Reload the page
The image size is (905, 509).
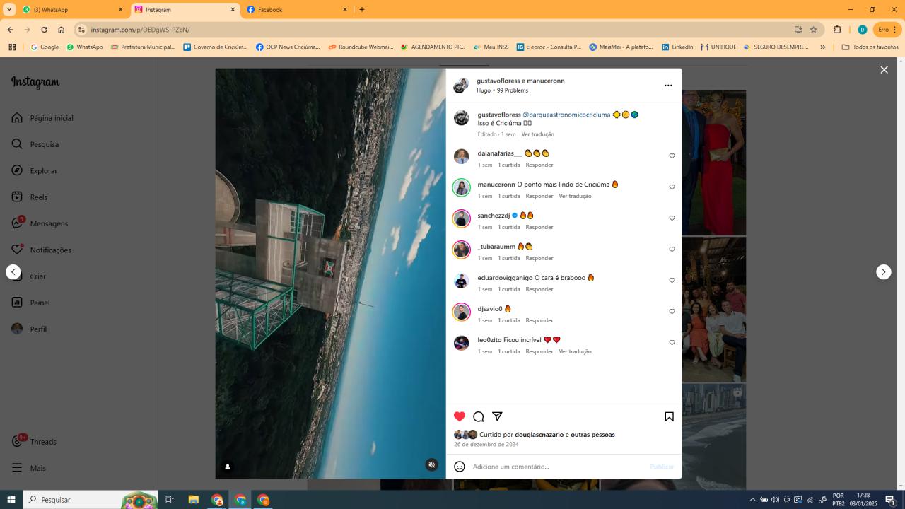[44, 30]
